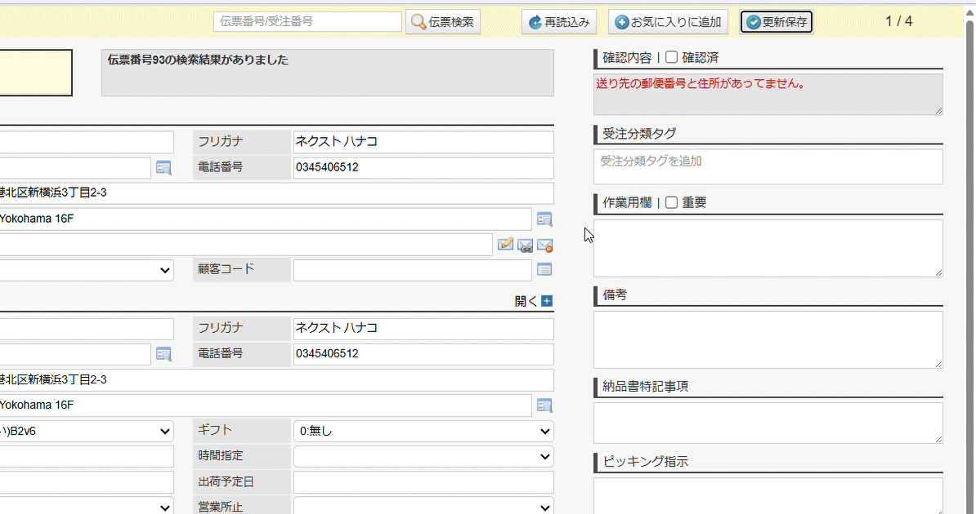This screenshot has height=514, width=976.
Task: Check the 確認済 checkbox
Action: 672,57
